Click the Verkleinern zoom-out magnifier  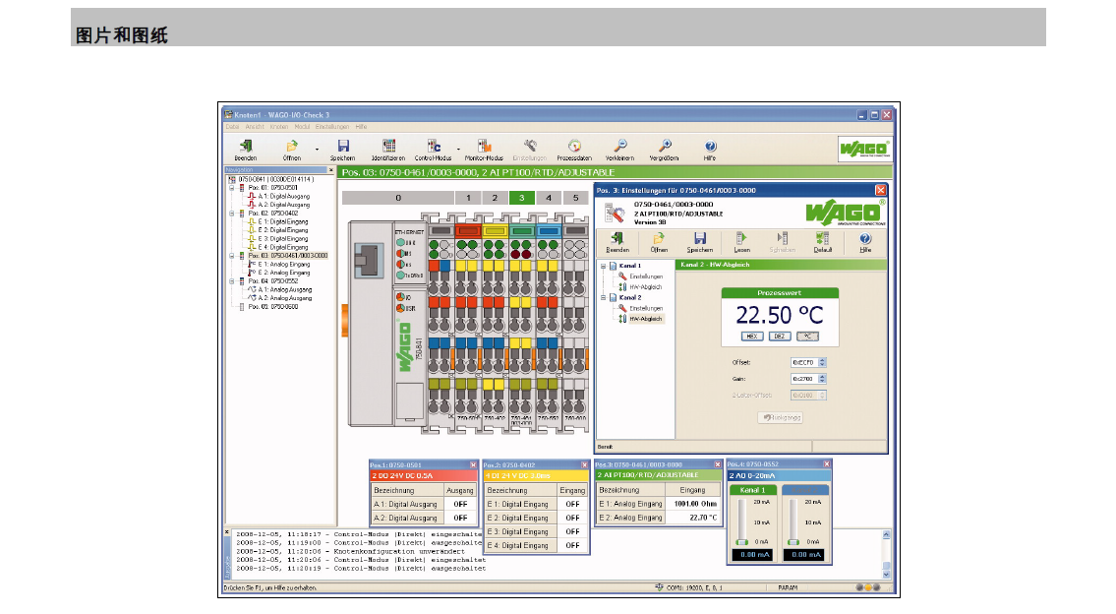pos(619,146)
